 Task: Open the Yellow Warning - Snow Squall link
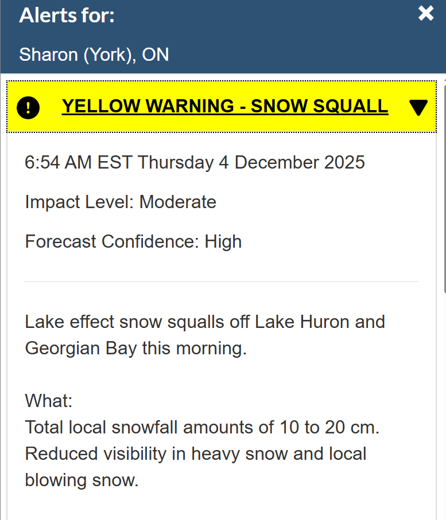[224, 106]
